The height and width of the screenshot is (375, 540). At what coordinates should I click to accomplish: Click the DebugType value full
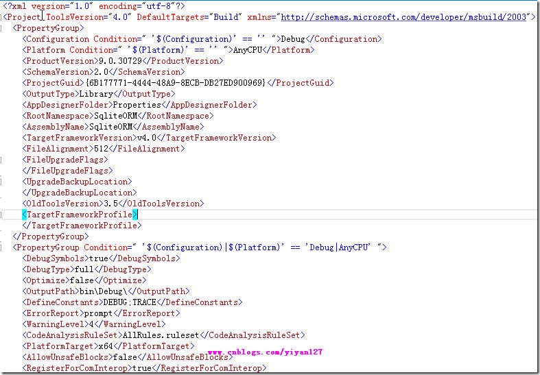(x=84, y=269)
